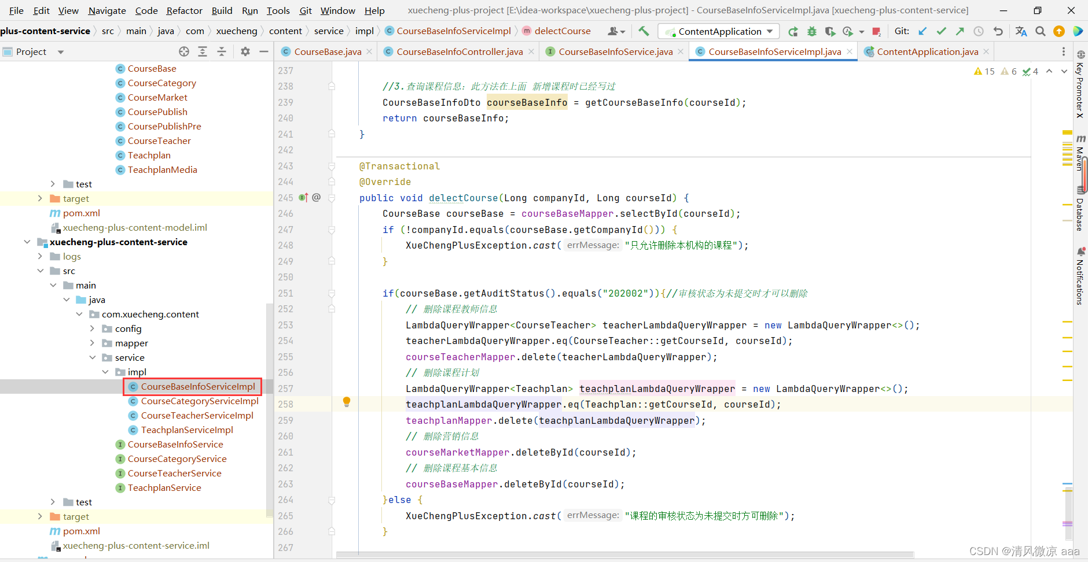Open the user account dropdown icon

click(x=616, y=31)
